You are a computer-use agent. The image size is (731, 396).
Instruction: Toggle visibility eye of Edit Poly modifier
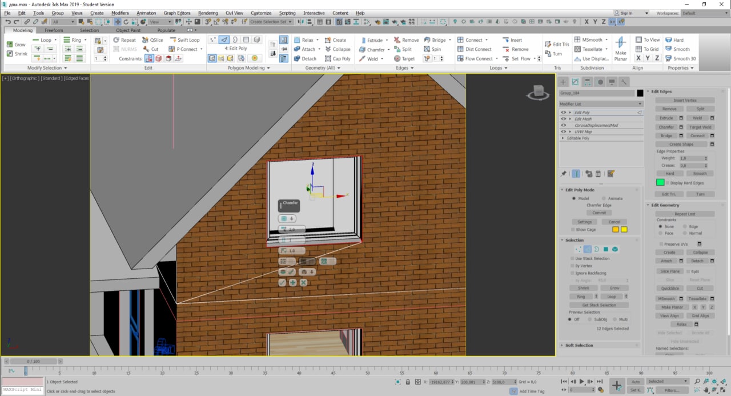(x=563, y=113)
